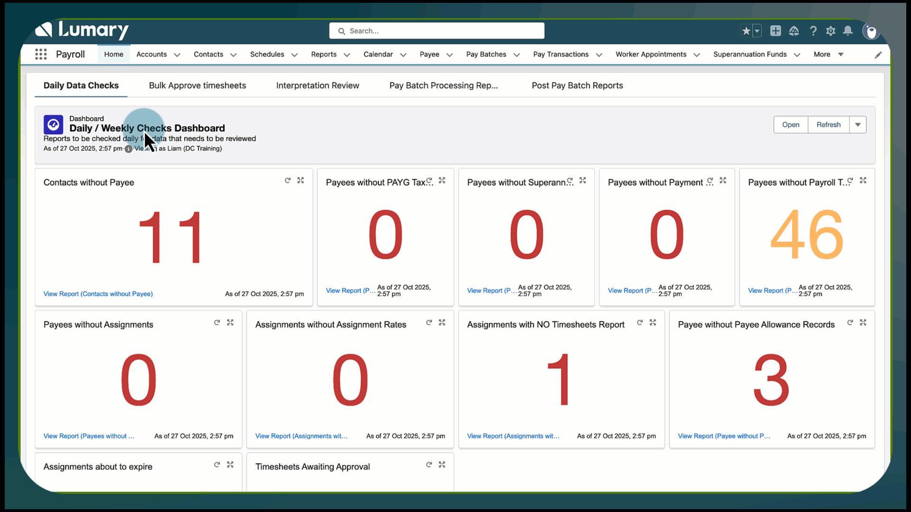Click the notifications bell icon

pyautogui.click(x=847, y=30)
